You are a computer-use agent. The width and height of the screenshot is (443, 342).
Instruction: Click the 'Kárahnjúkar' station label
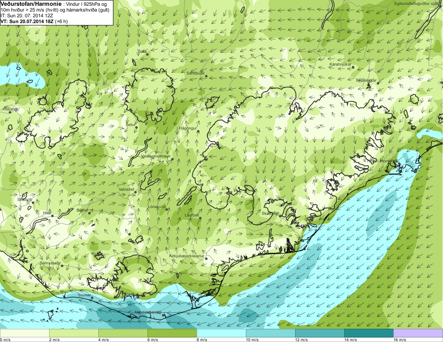click(x=340, y=64)
